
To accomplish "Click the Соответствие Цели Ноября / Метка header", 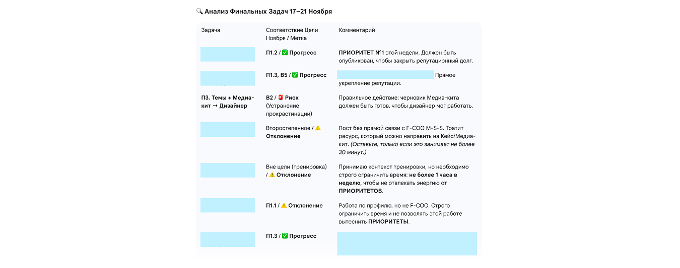I will pyautogui.click(x=292, y=34).
